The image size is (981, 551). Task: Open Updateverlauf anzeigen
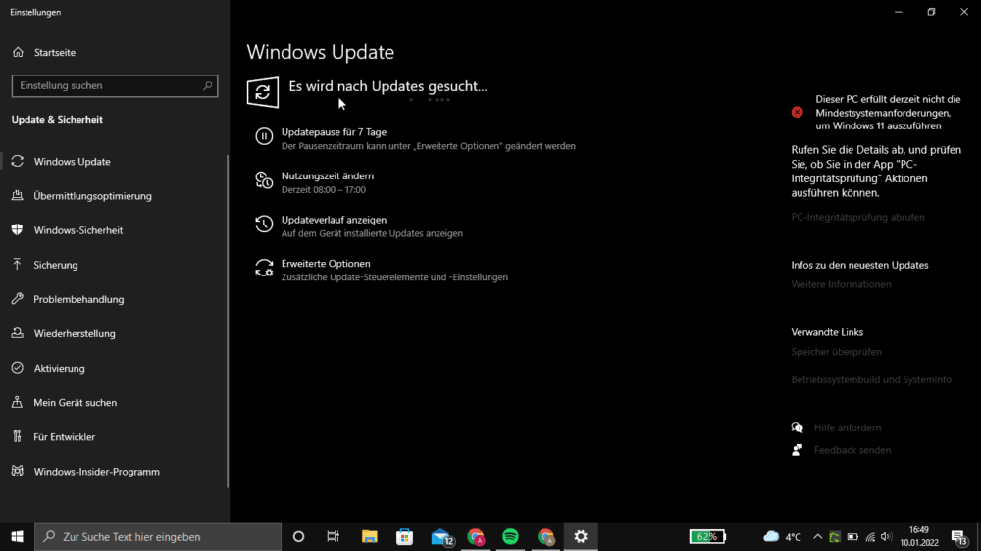(x=335, y=220)
